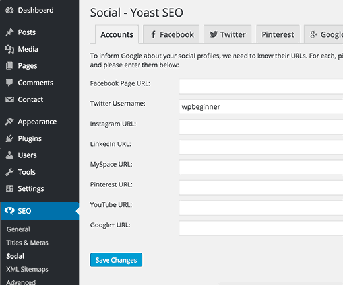Click the Dashboard gauge icon
The width and height of the screenshot is (343, 285).
coord(9,10)
